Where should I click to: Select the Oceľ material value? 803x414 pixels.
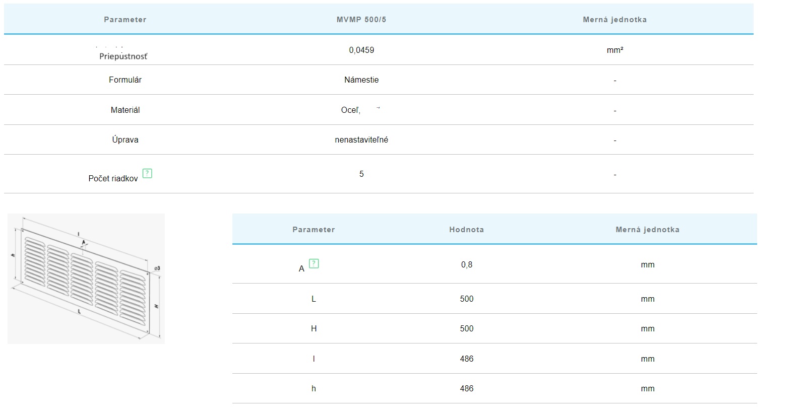click(x=351, y=110)
